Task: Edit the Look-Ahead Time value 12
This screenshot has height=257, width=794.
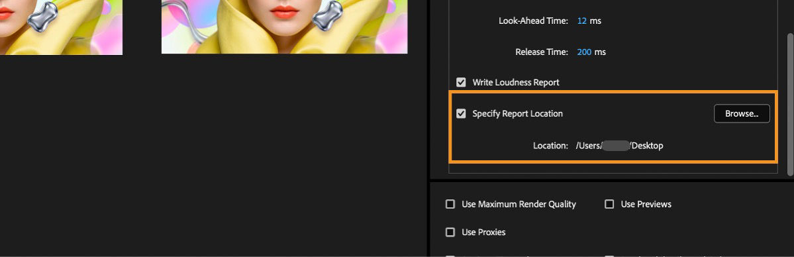Action: click(582, 21)
